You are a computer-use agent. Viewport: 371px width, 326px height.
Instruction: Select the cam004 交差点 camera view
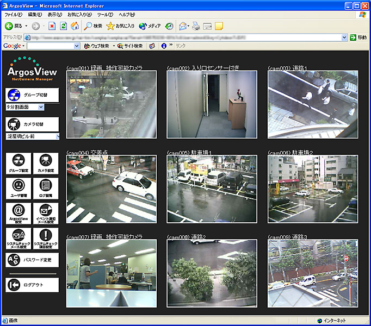pos(111,189)
